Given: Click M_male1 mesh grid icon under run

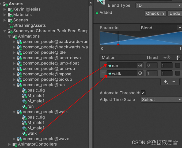Looking at the screenshot, I should click(x=24, y=101).
